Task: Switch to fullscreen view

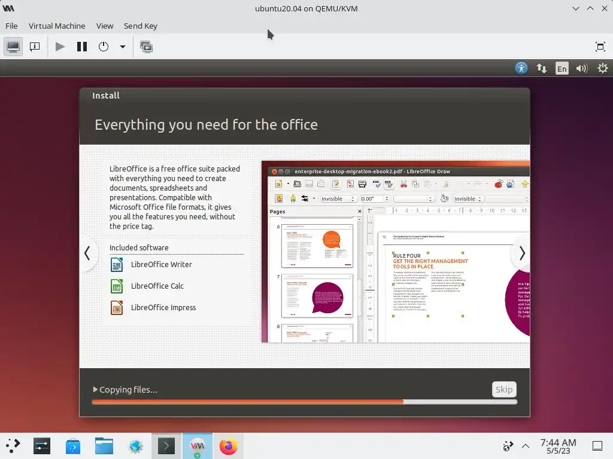Action: 600,47
